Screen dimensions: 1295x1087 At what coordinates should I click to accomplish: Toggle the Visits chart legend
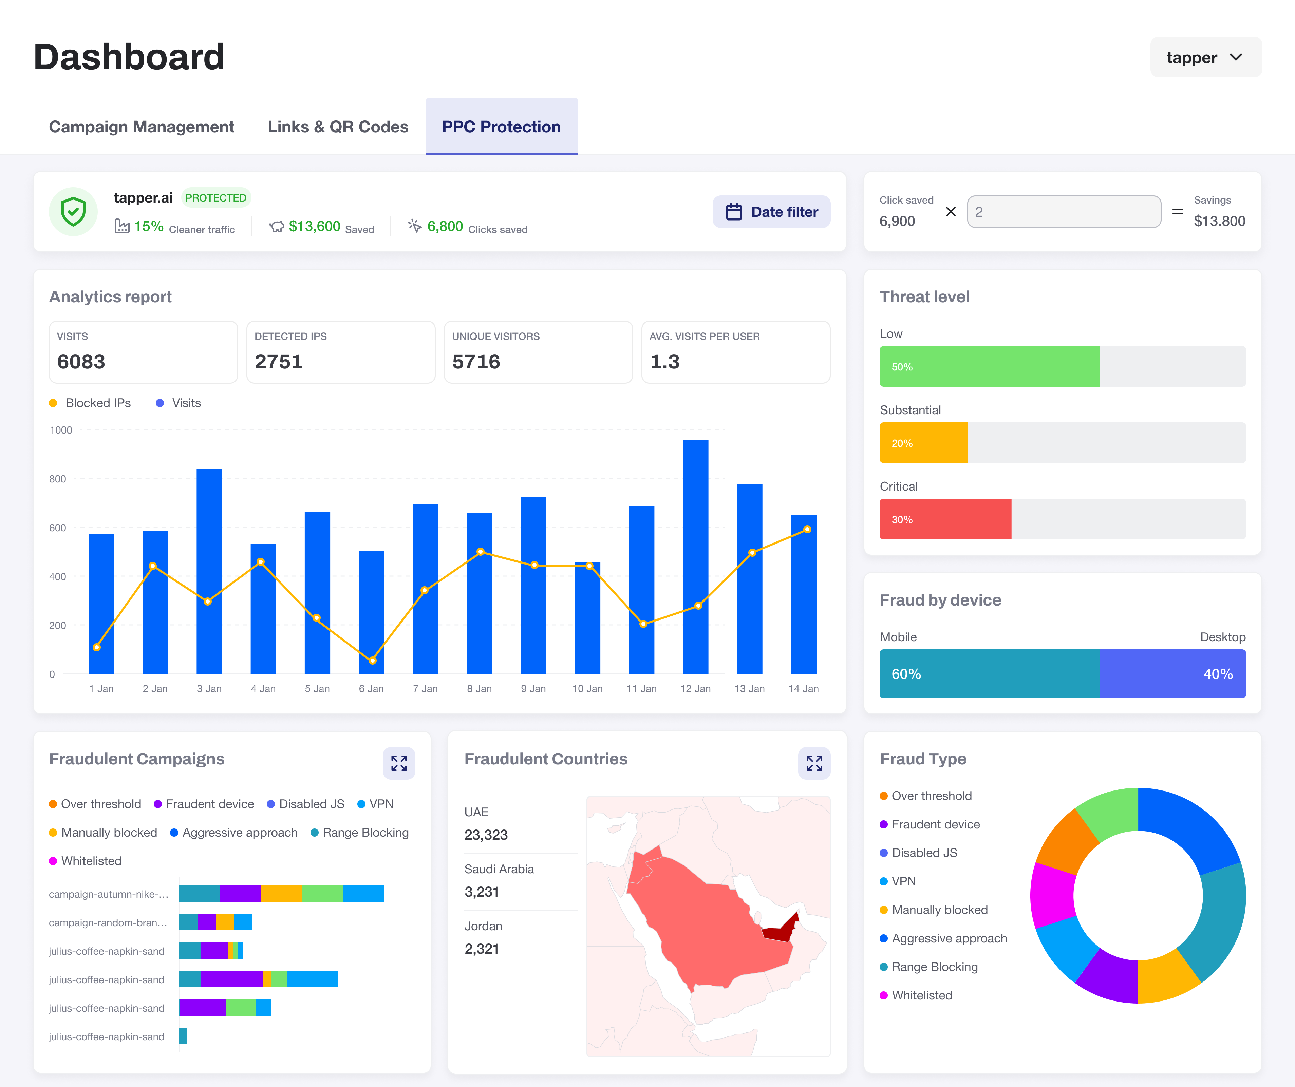[x=179, y=403]
